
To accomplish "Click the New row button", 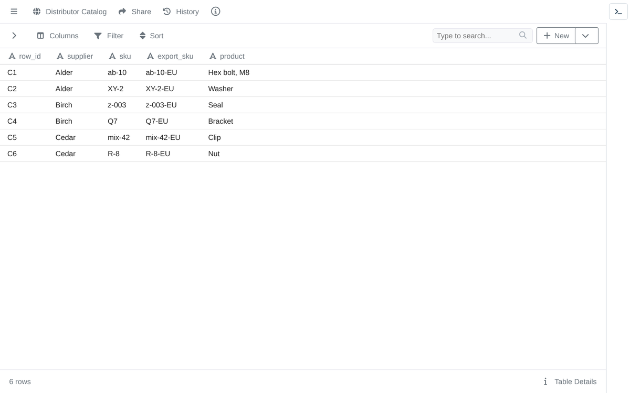I will coord(556,36).
